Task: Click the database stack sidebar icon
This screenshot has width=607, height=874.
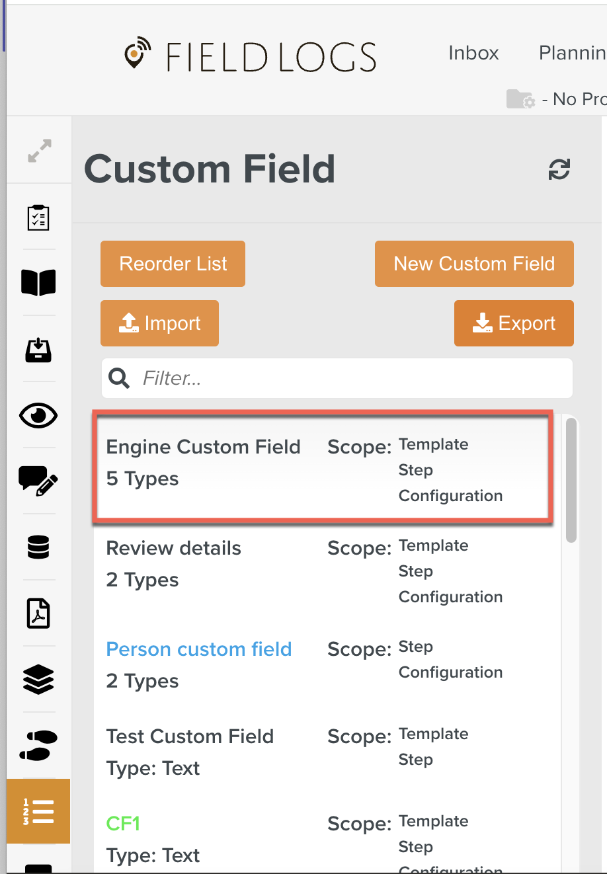Action: pos(38,547)
